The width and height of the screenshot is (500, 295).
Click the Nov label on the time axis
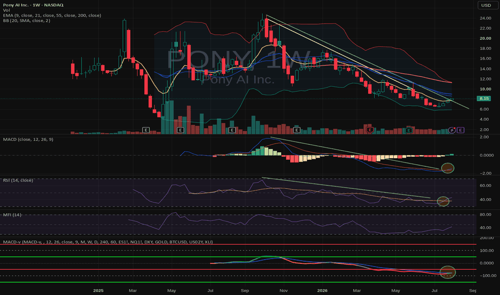[283, 291]
